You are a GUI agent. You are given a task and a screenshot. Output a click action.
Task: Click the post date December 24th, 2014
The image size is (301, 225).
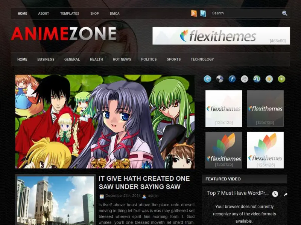[123, 196]
